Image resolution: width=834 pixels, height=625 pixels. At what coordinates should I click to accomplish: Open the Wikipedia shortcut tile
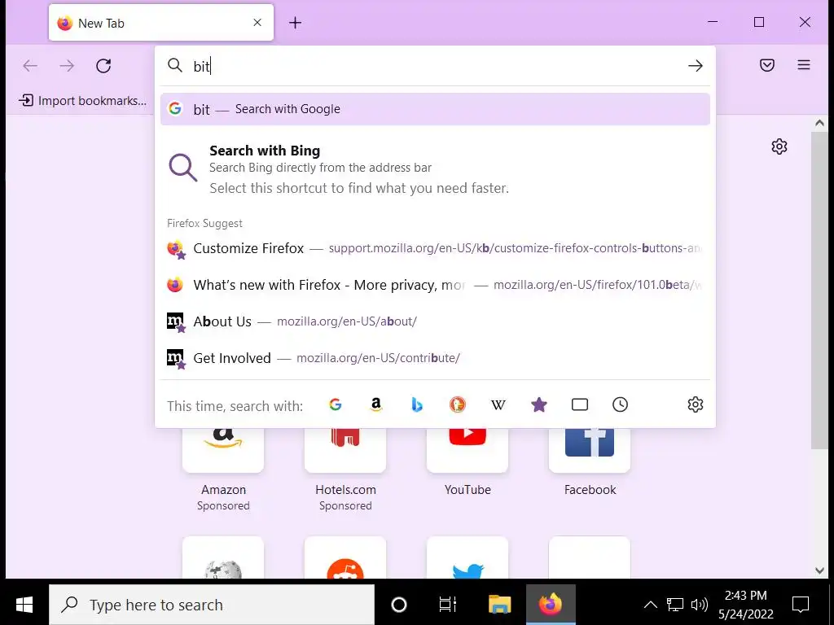point(223,558)
